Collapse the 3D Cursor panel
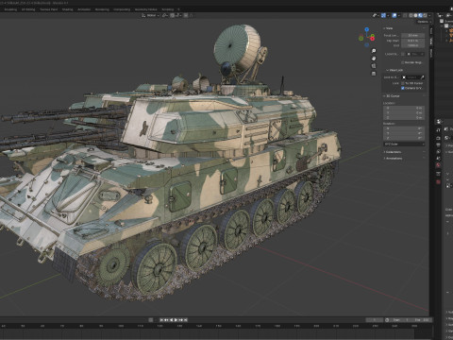 pos(393,96)
